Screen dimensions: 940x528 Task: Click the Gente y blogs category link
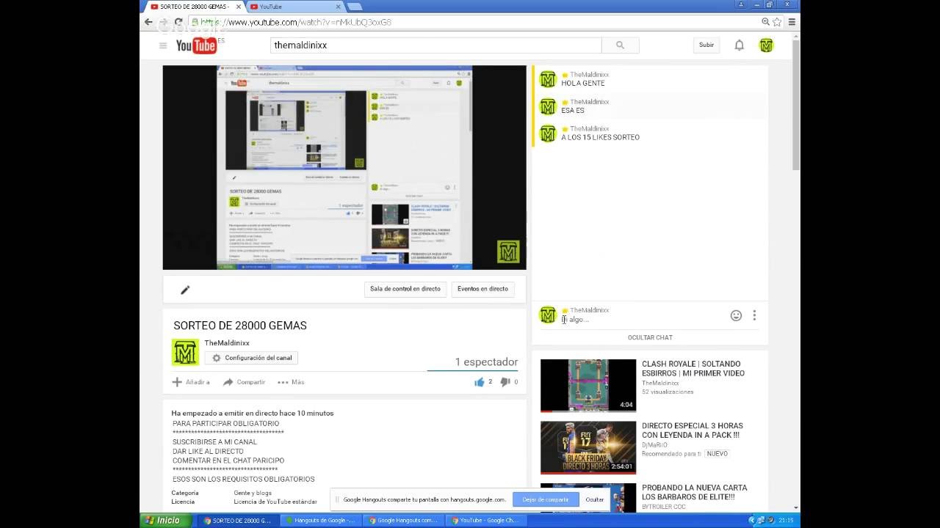pos(253,493)
